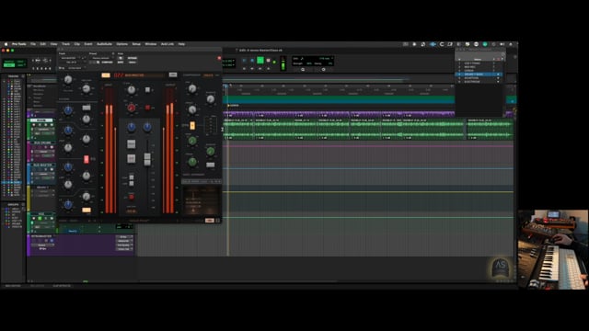Click the lit orange button atop the plugin
This screenshot has height=331, width=589.
point(106,75)
